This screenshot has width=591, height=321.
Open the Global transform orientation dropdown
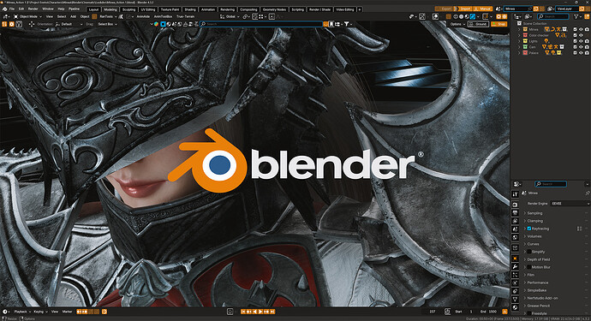(x=230, y=16)
